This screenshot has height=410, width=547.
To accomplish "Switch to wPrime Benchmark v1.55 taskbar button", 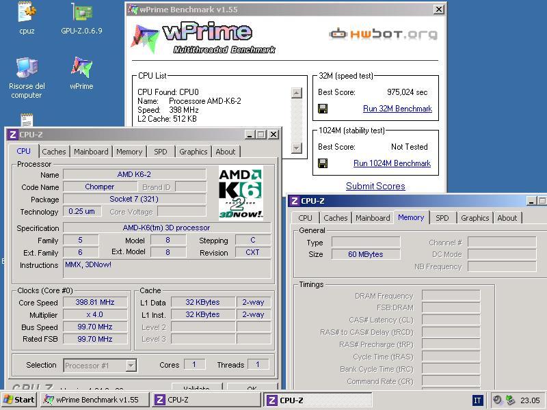I will (94, 400).
